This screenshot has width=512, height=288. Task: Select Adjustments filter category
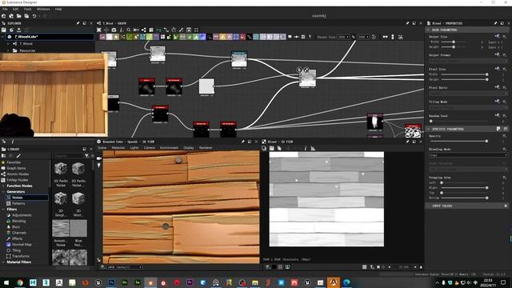[22, 215]
